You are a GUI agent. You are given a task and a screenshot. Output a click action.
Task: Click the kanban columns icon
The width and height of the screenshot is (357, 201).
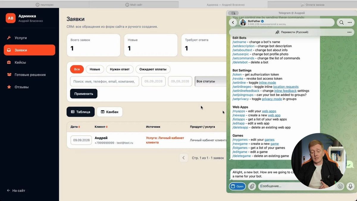(103, 112)
